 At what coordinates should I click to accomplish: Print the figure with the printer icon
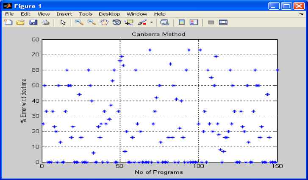(x=45, y=22)
